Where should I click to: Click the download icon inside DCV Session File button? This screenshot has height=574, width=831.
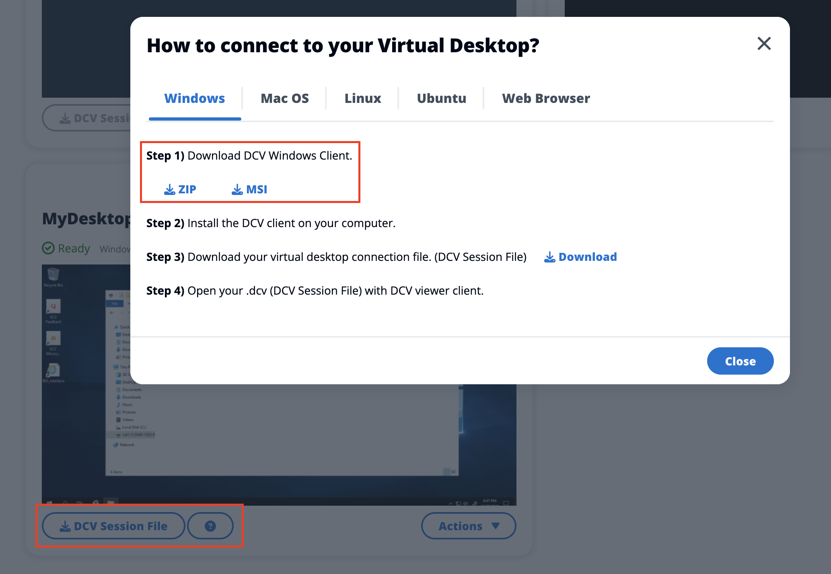(64, 526)
